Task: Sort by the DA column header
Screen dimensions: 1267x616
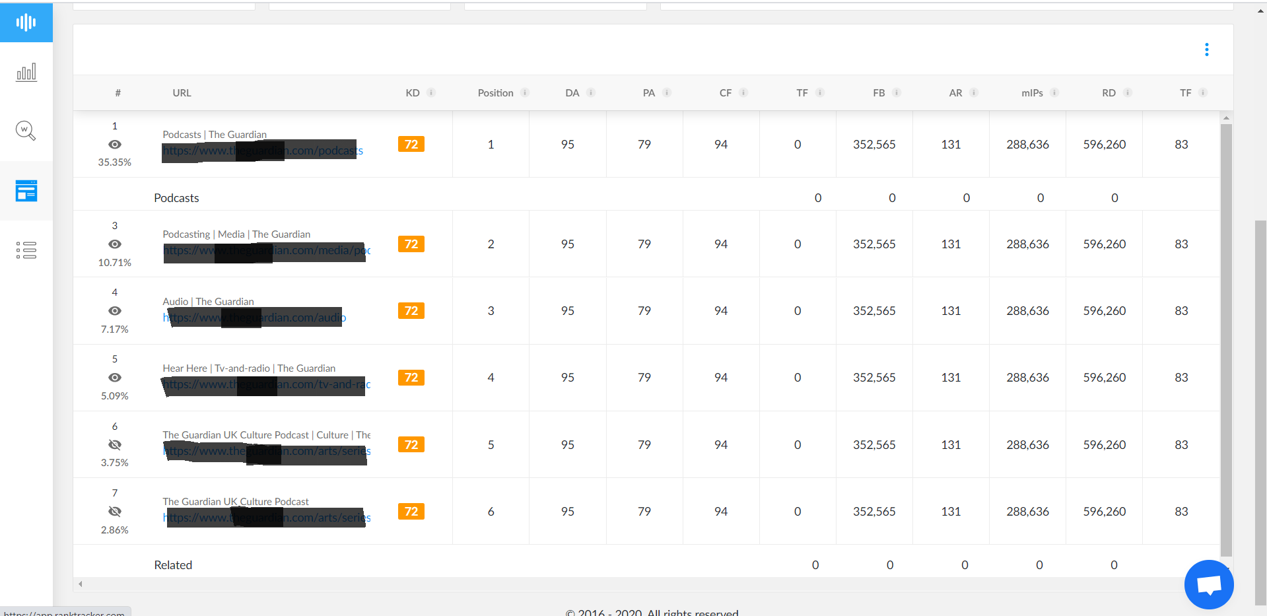Action: [572, 93]
